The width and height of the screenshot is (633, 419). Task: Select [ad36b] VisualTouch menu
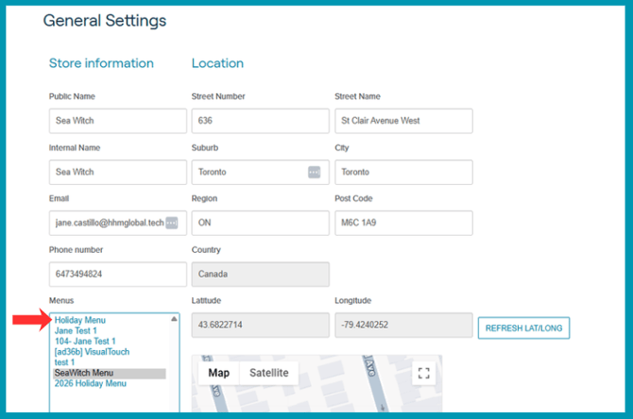92,352
